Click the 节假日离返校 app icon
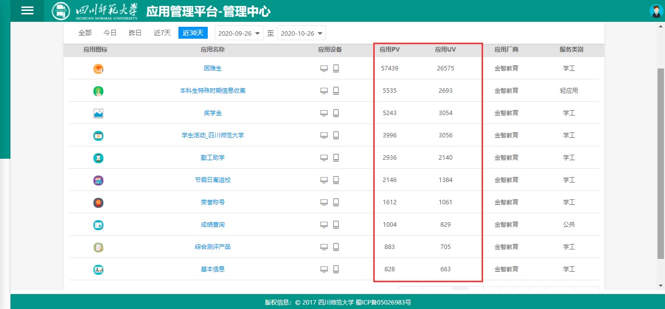 [x=98, y=180]
